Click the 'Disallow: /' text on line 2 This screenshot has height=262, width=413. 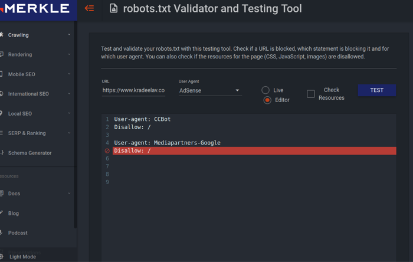(x=132, y=127)
